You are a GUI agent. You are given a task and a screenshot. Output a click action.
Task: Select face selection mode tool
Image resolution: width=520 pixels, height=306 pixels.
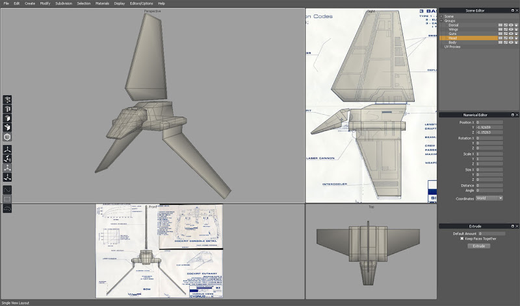click(7, 118)
